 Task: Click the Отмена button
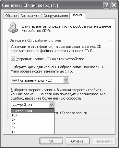point(77,141)
